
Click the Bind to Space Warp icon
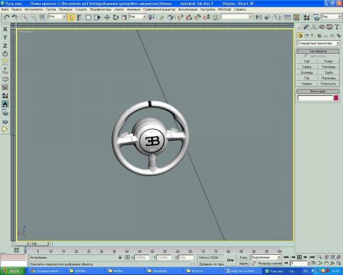pyautogui.click(x=42, y=17)
